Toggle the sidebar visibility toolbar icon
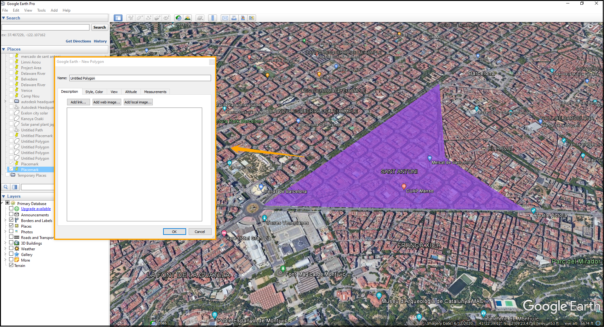The height and width of the screenshot is (327, 604). point(118,18)
